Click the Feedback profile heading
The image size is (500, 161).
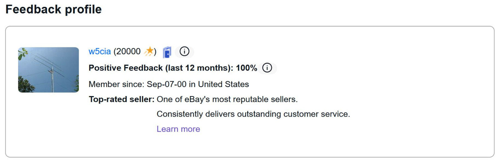(x=53, y=9)
